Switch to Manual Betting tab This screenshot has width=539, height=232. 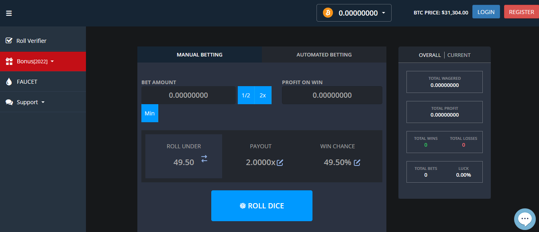pos(200,54)
